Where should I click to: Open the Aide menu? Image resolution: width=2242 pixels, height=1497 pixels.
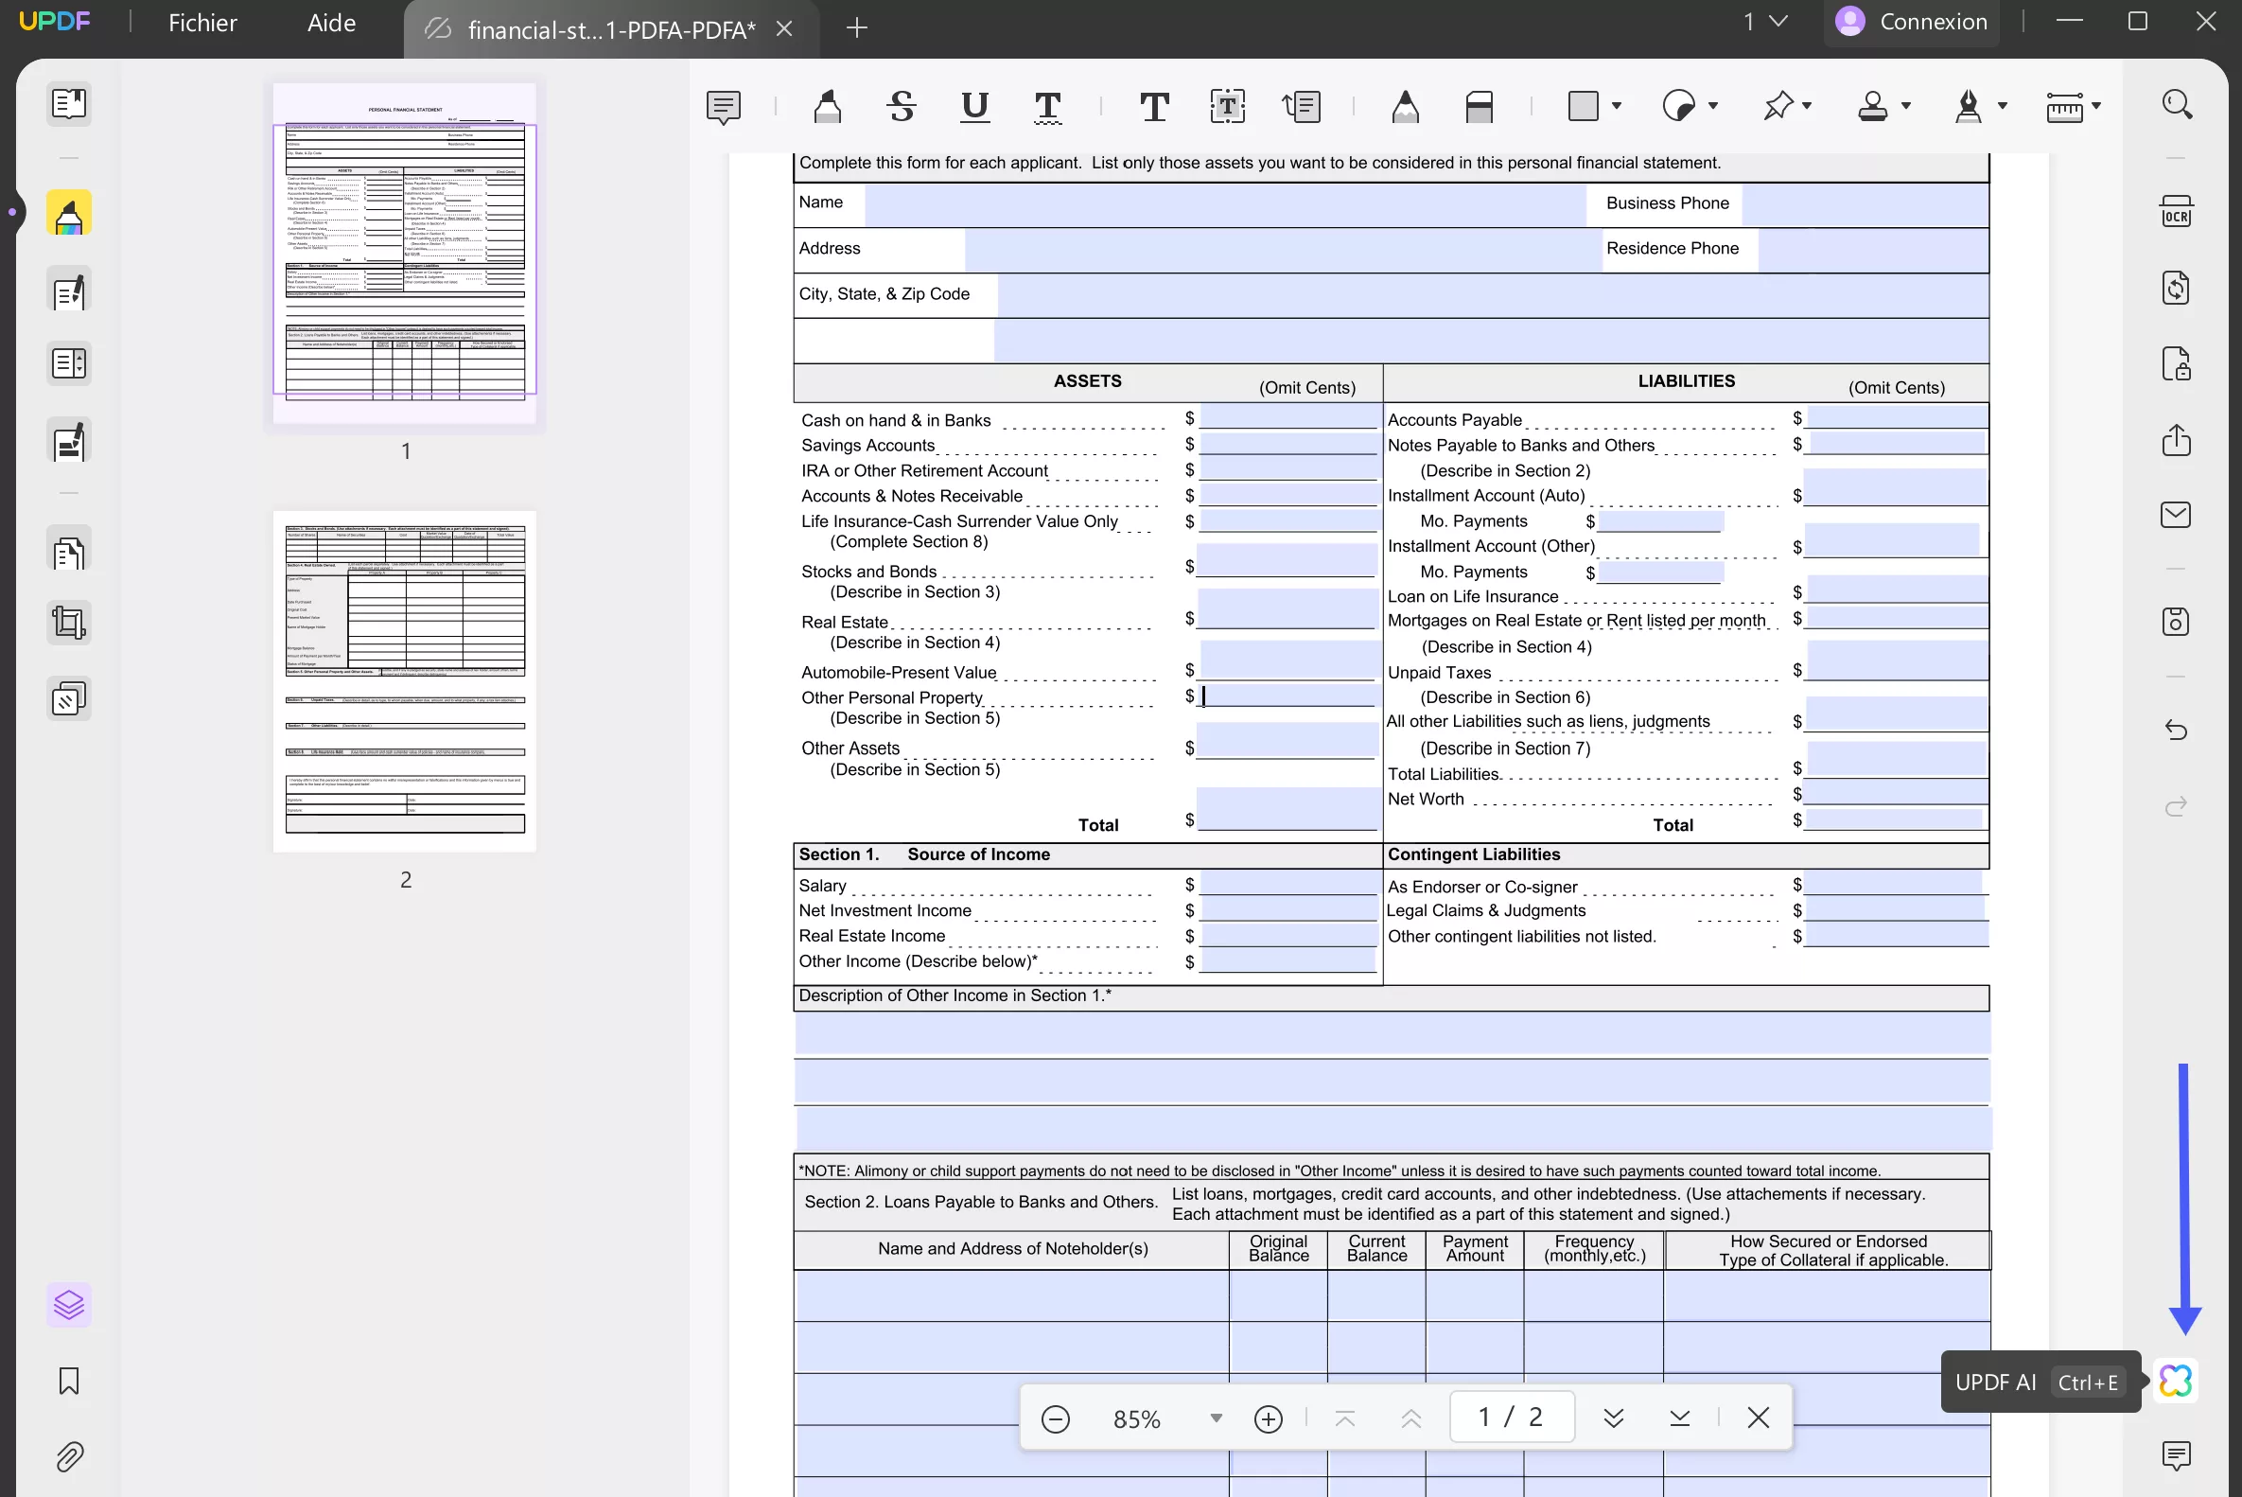331,23
